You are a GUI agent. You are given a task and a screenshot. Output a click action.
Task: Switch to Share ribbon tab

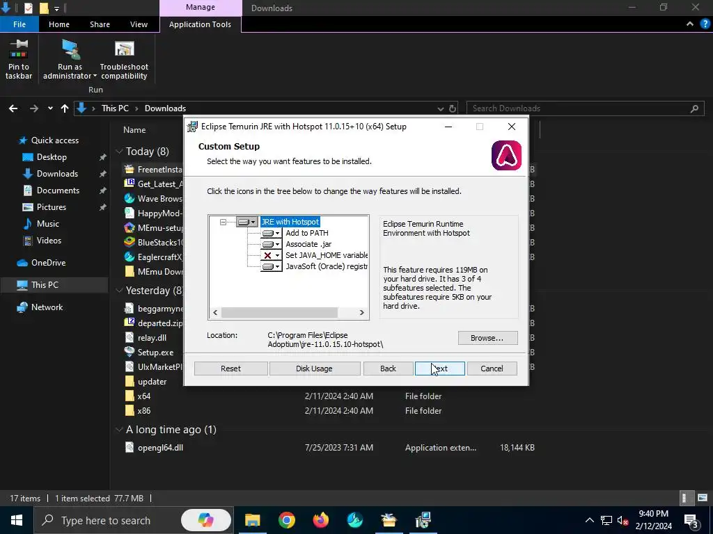click(100, 24)
